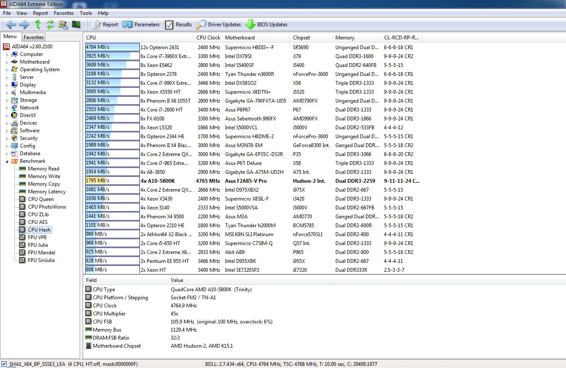Open the Results toolbar button
The image size is (566, 368).
178,25
